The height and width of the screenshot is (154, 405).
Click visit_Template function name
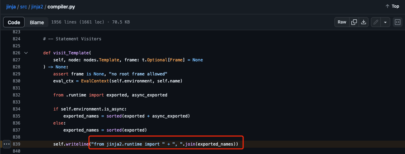coord(71,53)
